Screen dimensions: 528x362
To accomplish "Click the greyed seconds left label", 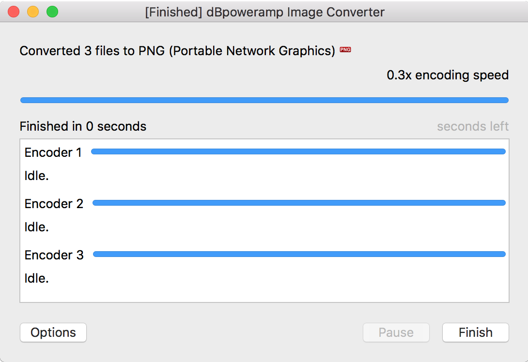I will click(472, 126).
